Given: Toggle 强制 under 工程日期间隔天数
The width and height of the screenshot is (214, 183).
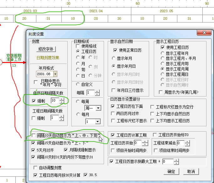Looking at the screenshot, I should pyautogui.click(x=34, y=118).
